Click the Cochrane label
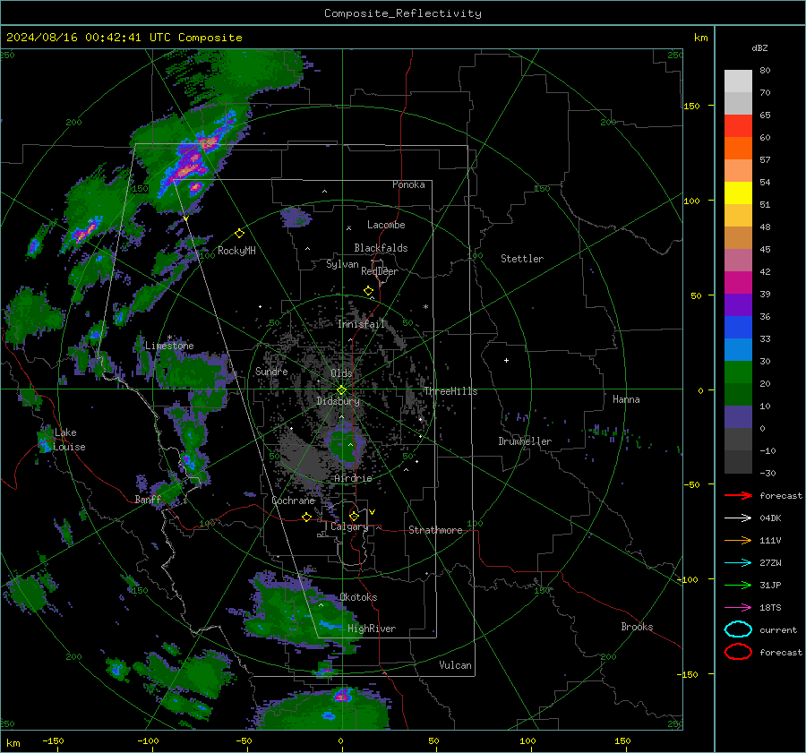Viewport: 806px width, 753px height. pos(293,501)
